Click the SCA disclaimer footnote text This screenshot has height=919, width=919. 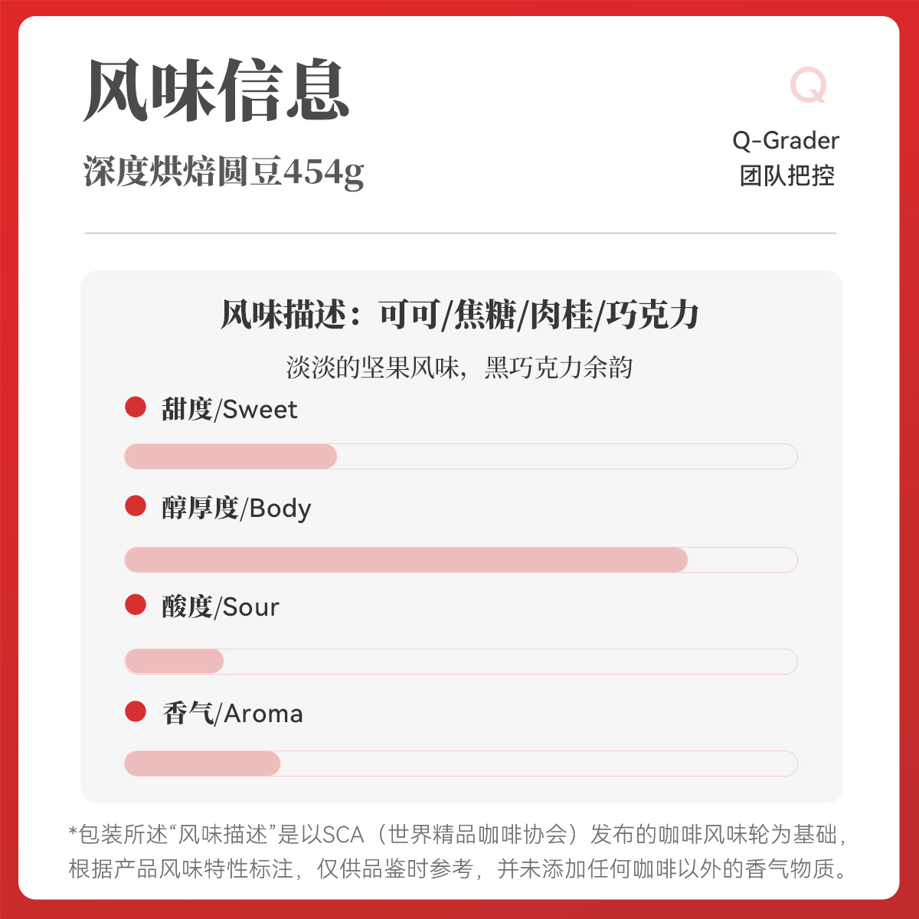click(x=459, y=851)
